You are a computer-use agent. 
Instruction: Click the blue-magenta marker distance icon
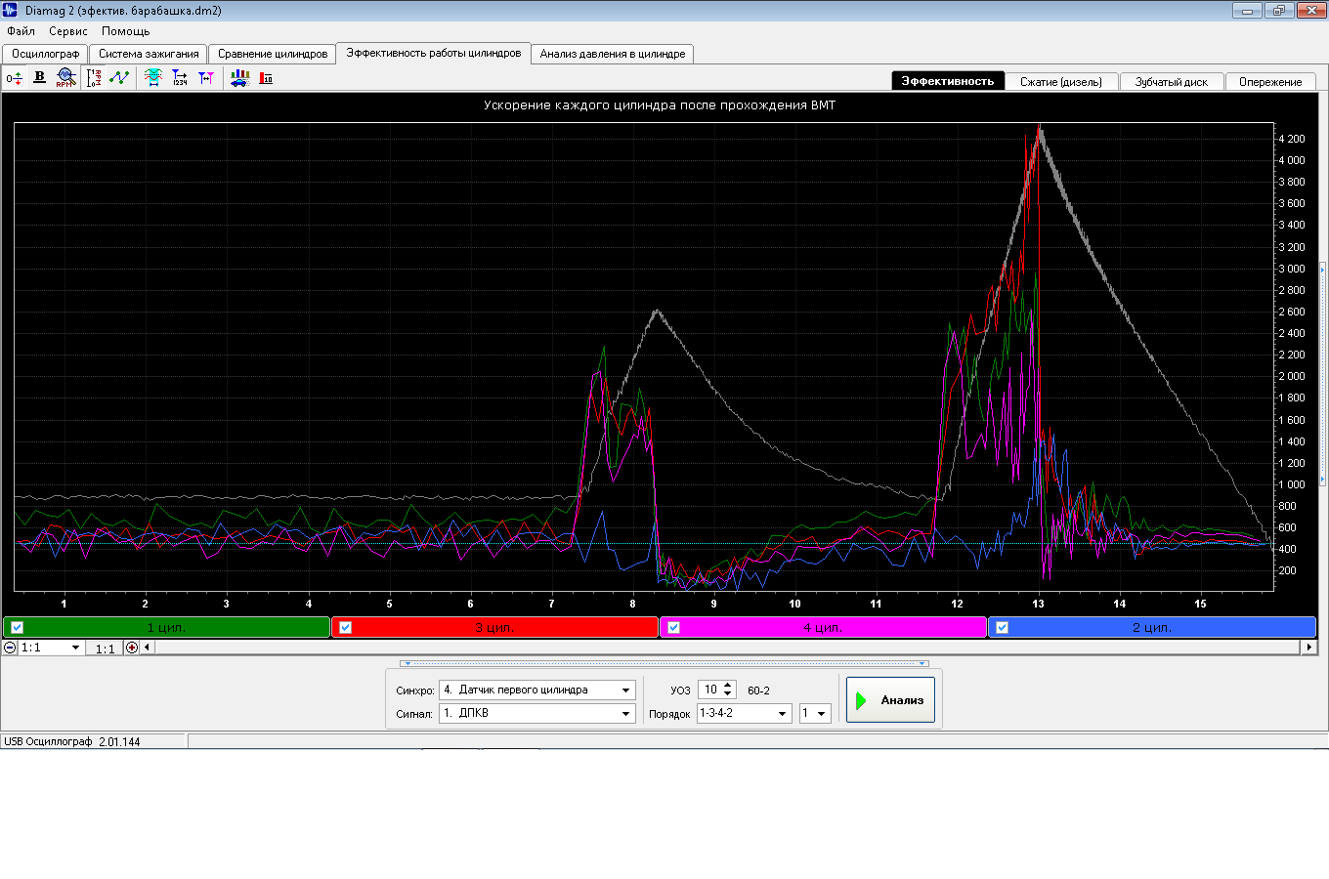[x=206, y=78]
